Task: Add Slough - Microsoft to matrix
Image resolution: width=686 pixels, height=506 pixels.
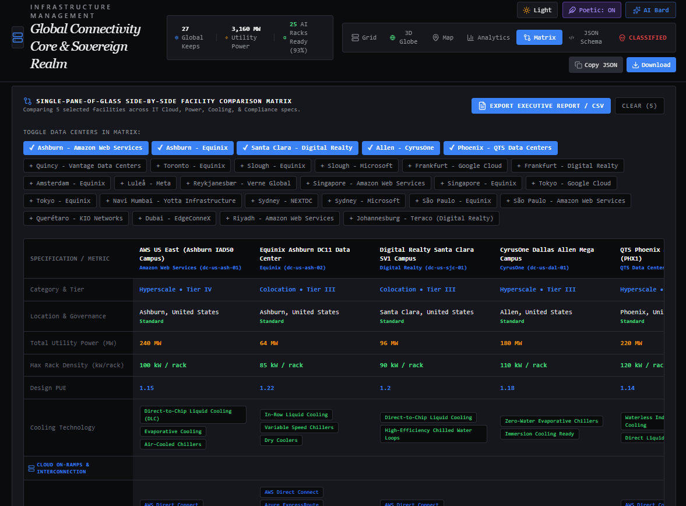Action: 357,166
